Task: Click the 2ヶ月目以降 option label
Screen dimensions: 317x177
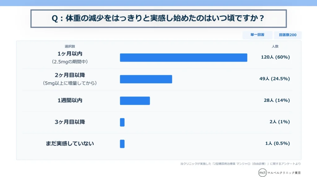Action: pyautogui.click(x=70, y=75)
